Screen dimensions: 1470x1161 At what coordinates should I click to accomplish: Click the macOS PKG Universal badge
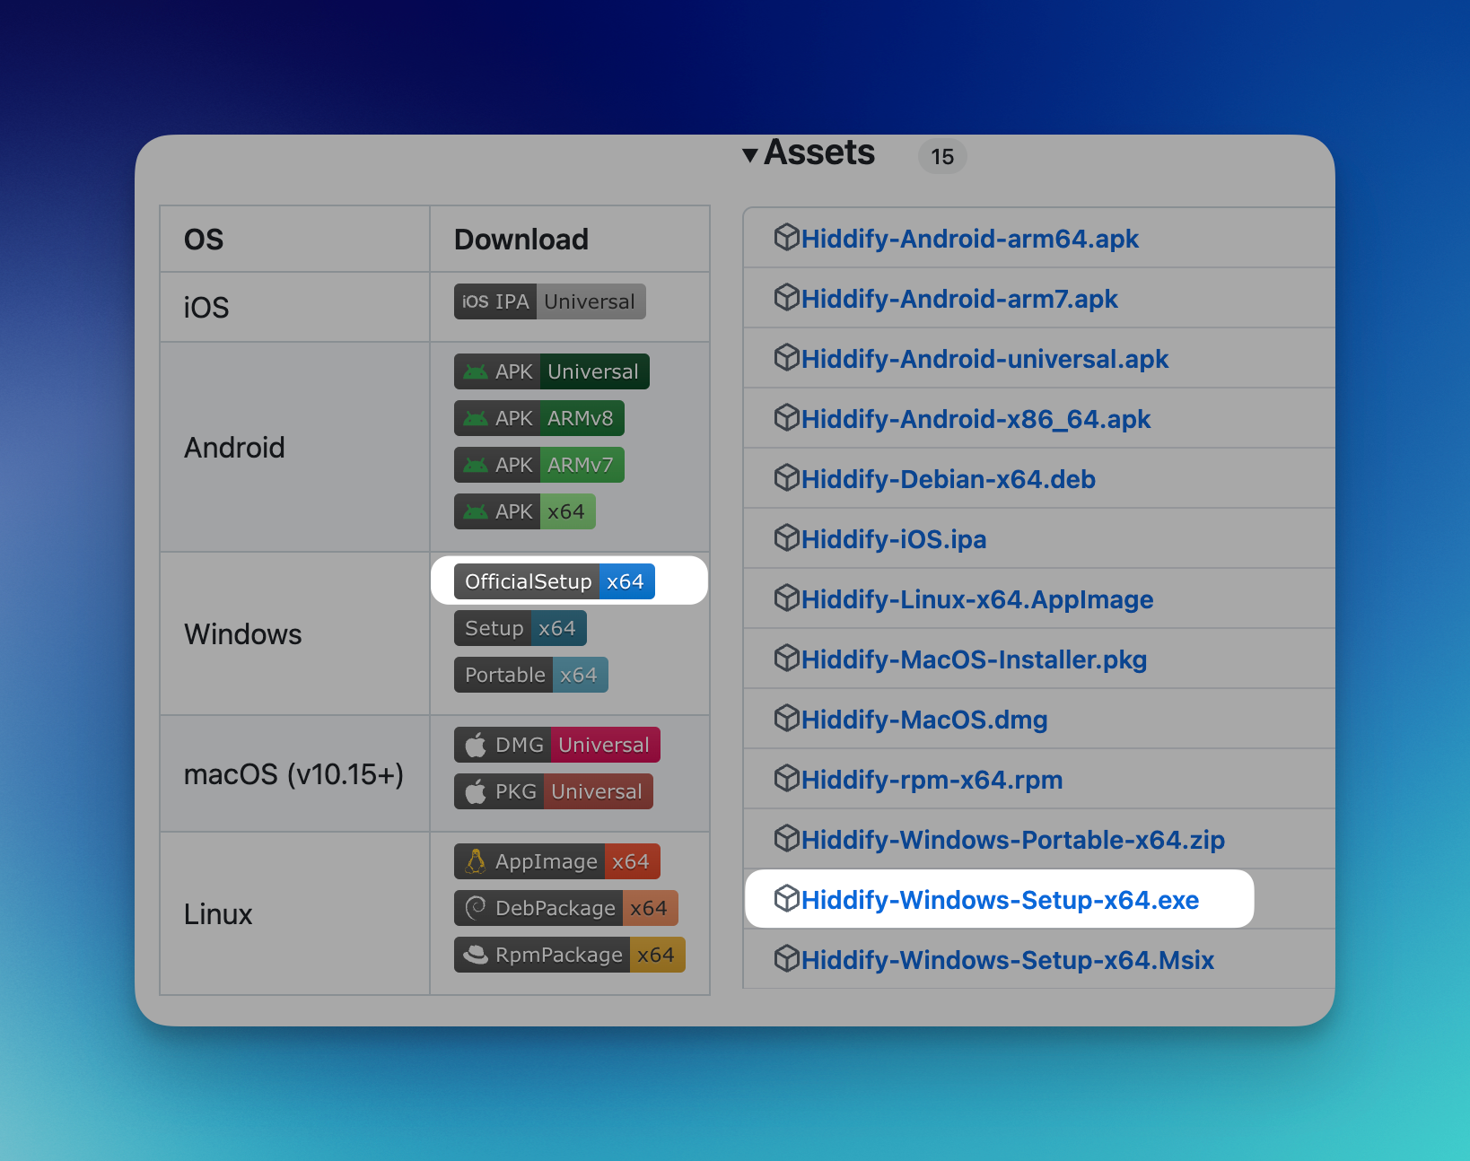coord(553,791)
